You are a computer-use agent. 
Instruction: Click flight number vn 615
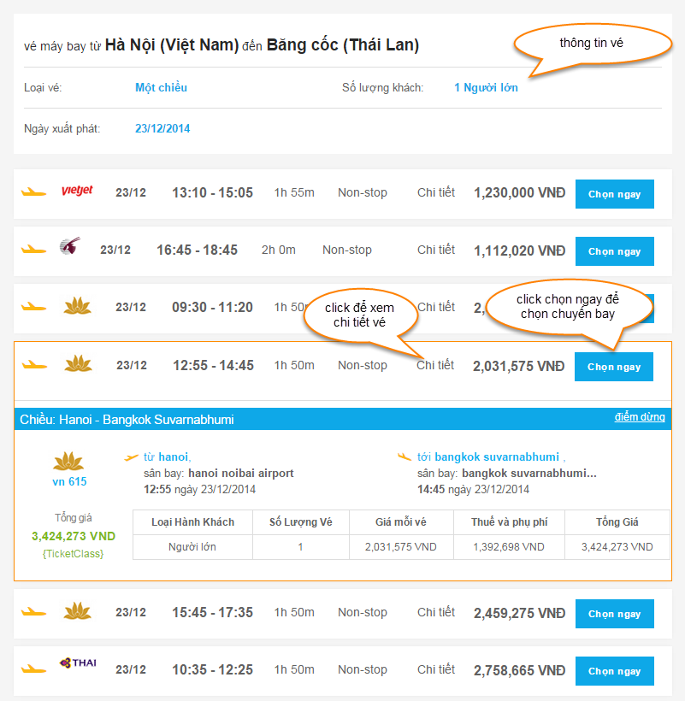tap(69, 481)
